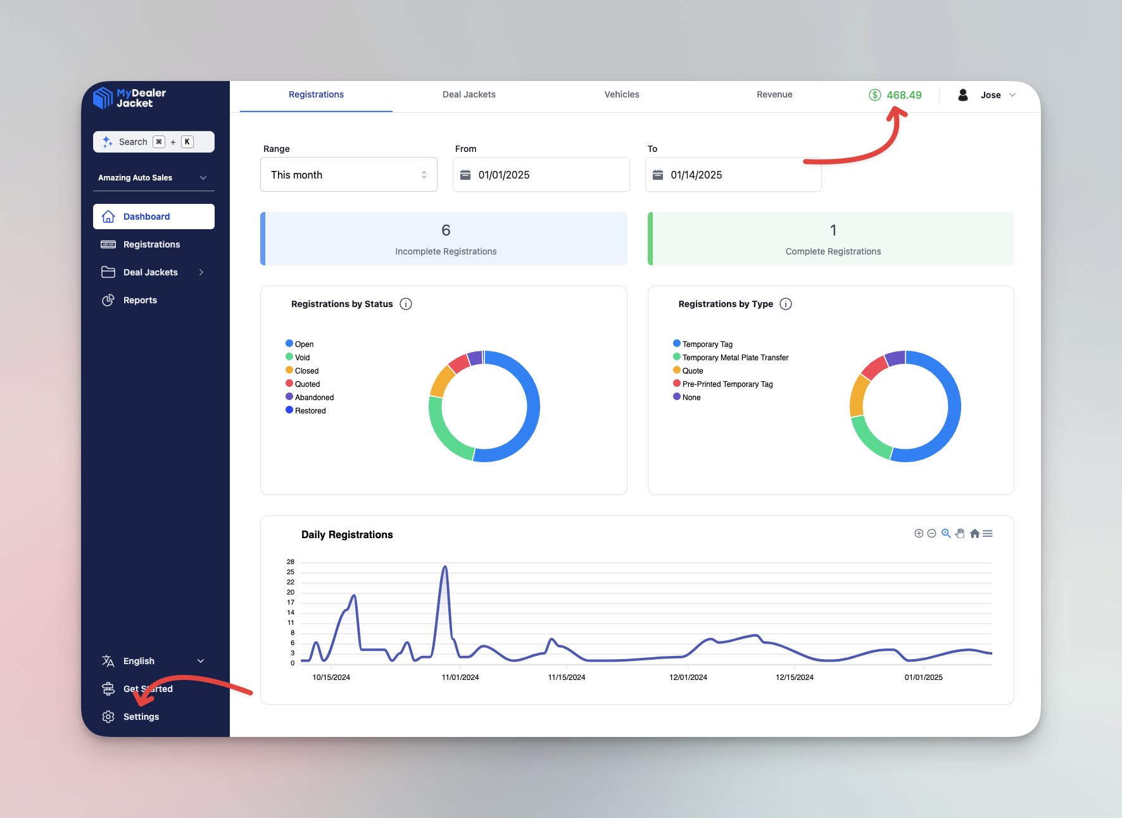The height and width of the screenshot is (818, 1122).
Task: Switch to the Vehicles tab
Action: [621, 94]
